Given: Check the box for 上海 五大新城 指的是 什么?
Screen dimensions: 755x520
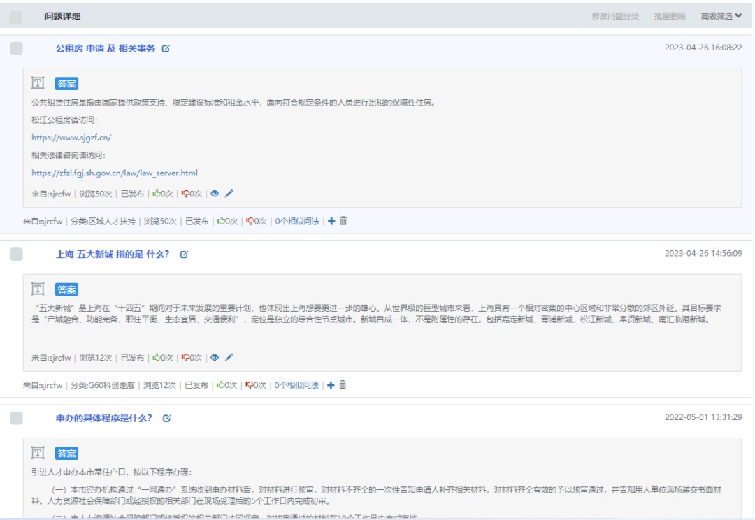Looking at the screenshot, I should pyautogui.click(x=16, y=254).
